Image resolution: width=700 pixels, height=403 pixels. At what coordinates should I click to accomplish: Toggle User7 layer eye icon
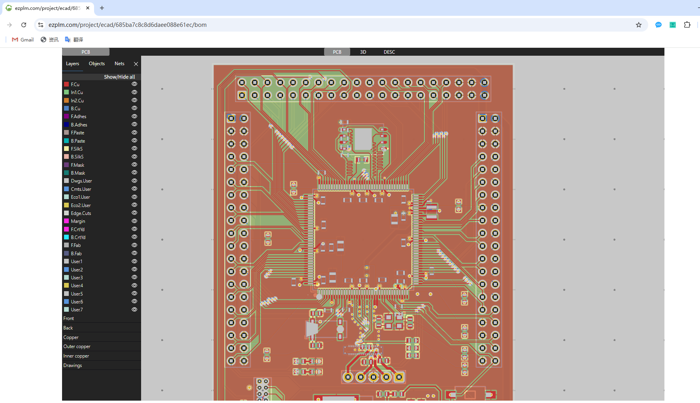[134, 309]
